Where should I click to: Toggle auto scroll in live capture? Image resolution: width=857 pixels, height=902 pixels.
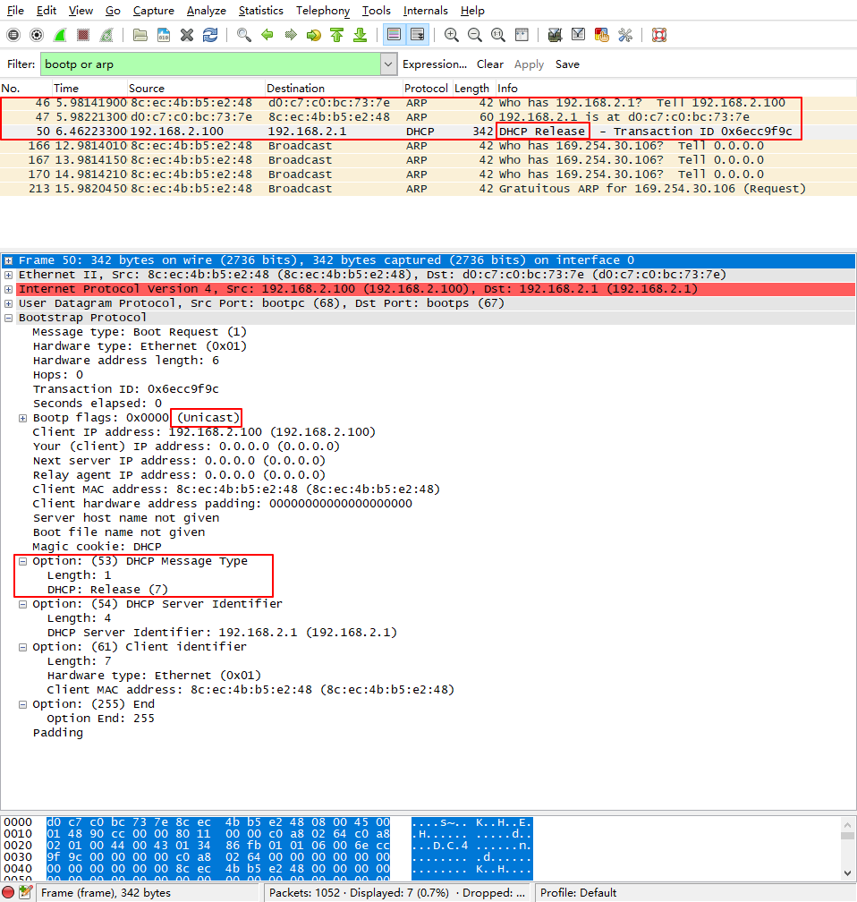pos(418,35)
